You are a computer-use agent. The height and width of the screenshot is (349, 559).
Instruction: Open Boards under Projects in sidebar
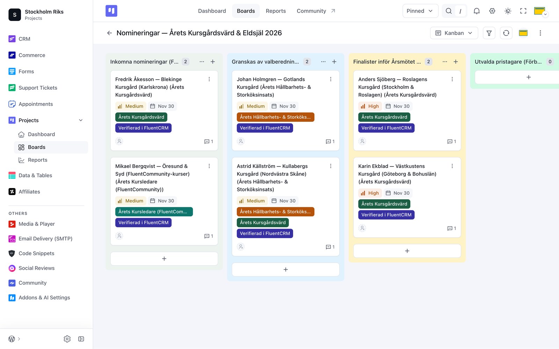(51, 147)
